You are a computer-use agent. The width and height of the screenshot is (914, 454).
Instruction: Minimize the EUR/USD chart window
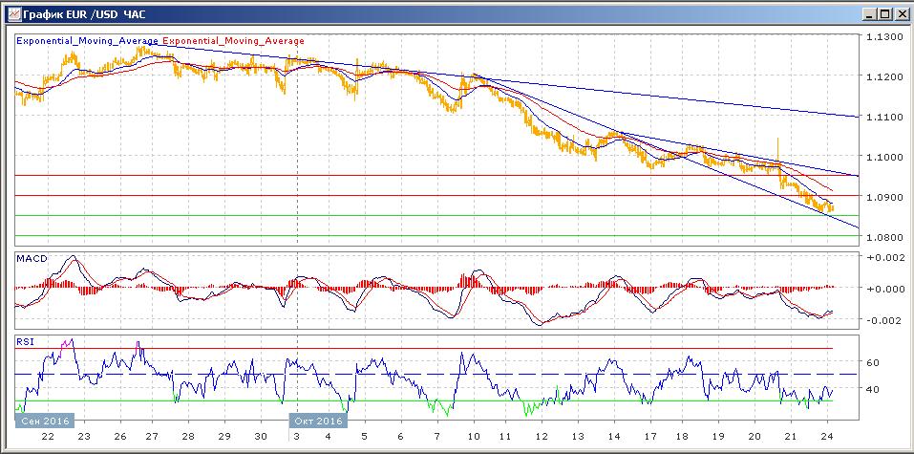point(870,14)
